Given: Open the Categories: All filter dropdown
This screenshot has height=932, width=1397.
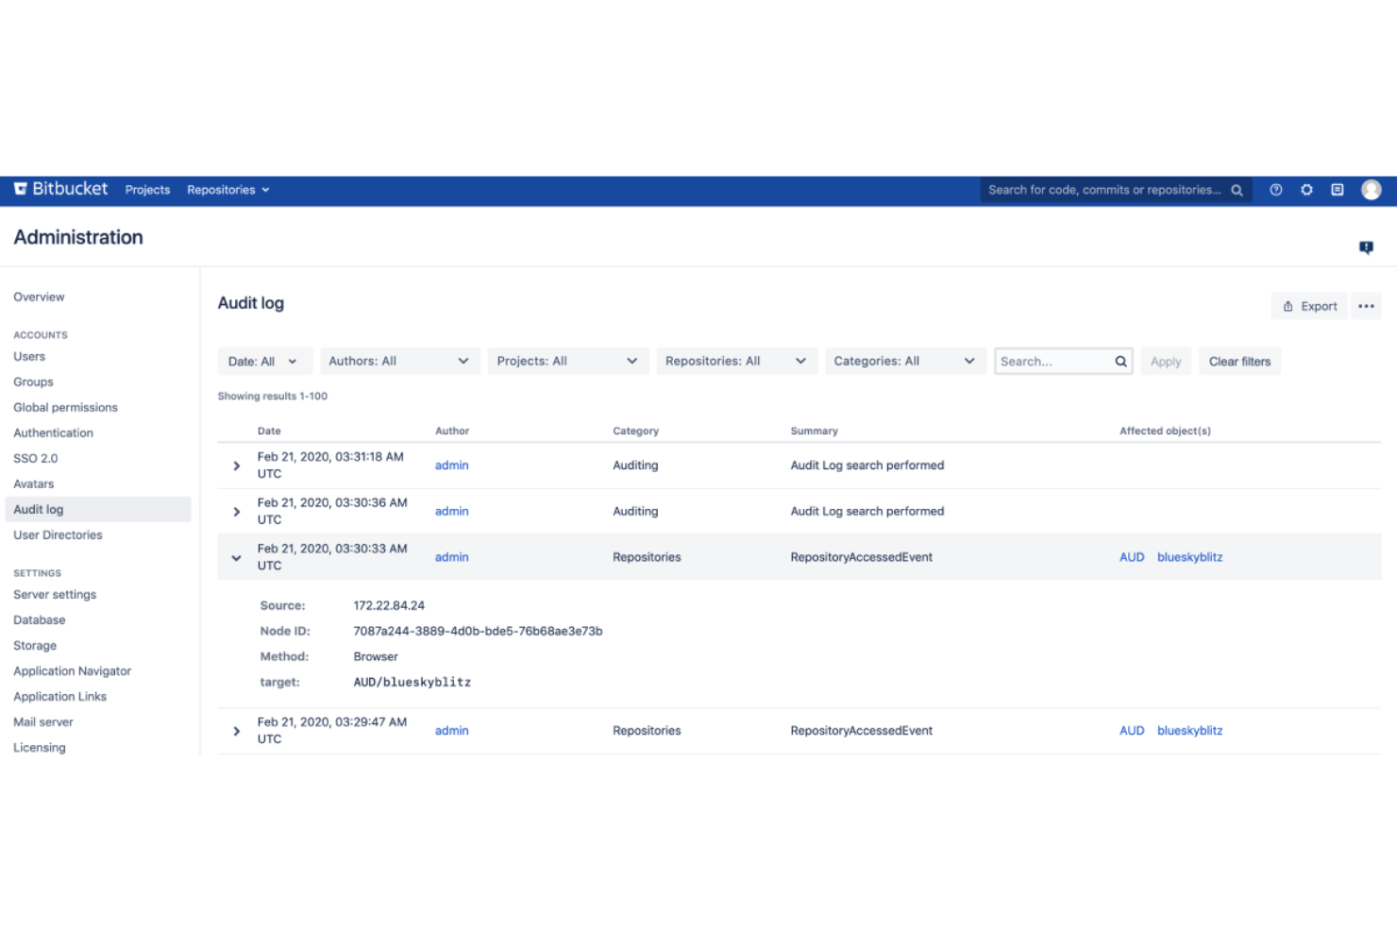Looking at the screenshot, I should pyautogui.click(x=904, y=361).
